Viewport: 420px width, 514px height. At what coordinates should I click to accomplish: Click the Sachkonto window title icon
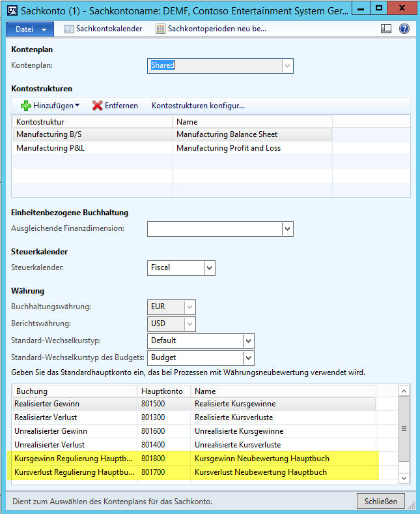click(11, 10)
